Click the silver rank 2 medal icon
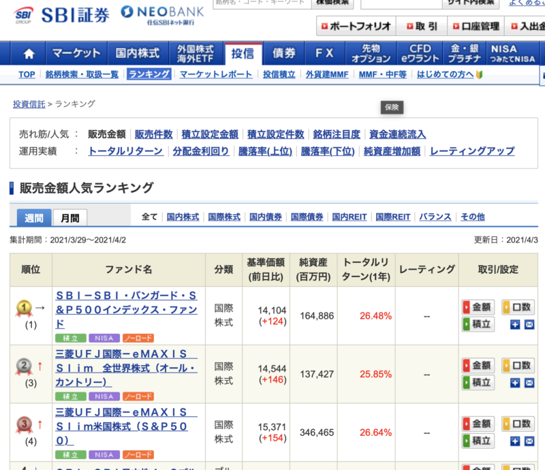The width and height of the screenshot is (545, 470). pyautogui.click(x=24, y=366)
